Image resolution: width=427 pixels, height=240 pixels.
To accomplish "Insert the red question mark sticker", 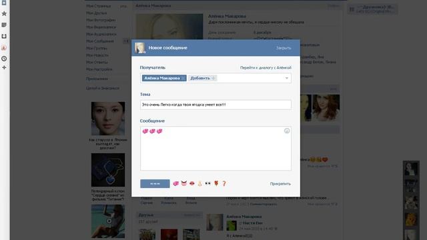I will [224, 184].
